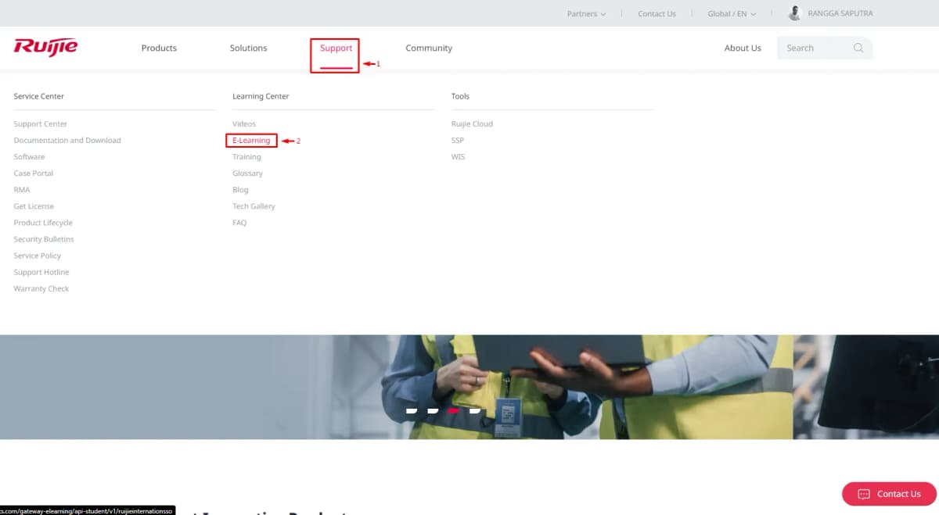Image resolution: width=939 pixels, height=515 pixels.
Task: Switch to the Products menu
Action: point(159,48)
